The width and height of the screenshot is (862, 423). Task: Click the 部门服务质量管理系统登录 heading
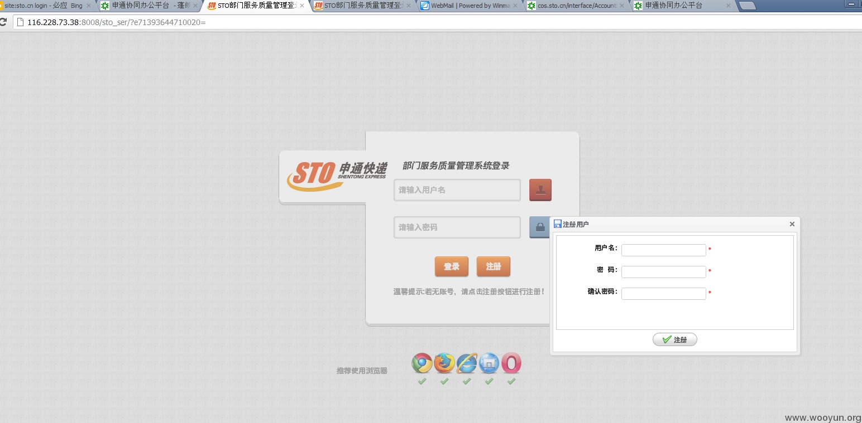click(456, 166)
